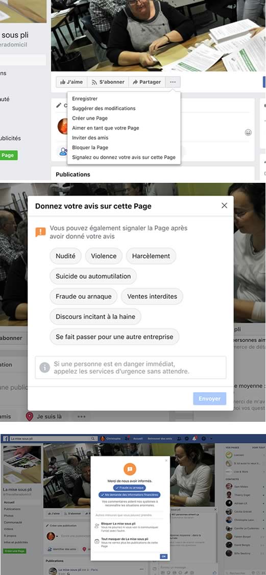266x575 pixels.
Task: Click green Créer une Page button in bottom sidebar
Action: coord(15,551)
